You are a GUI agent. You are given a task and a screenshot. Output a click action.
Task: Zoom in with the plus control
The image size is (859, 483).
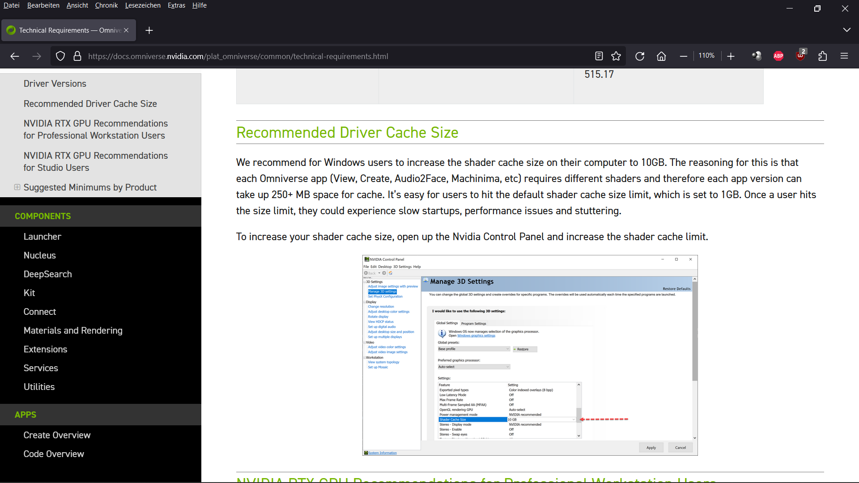point(731,56)
